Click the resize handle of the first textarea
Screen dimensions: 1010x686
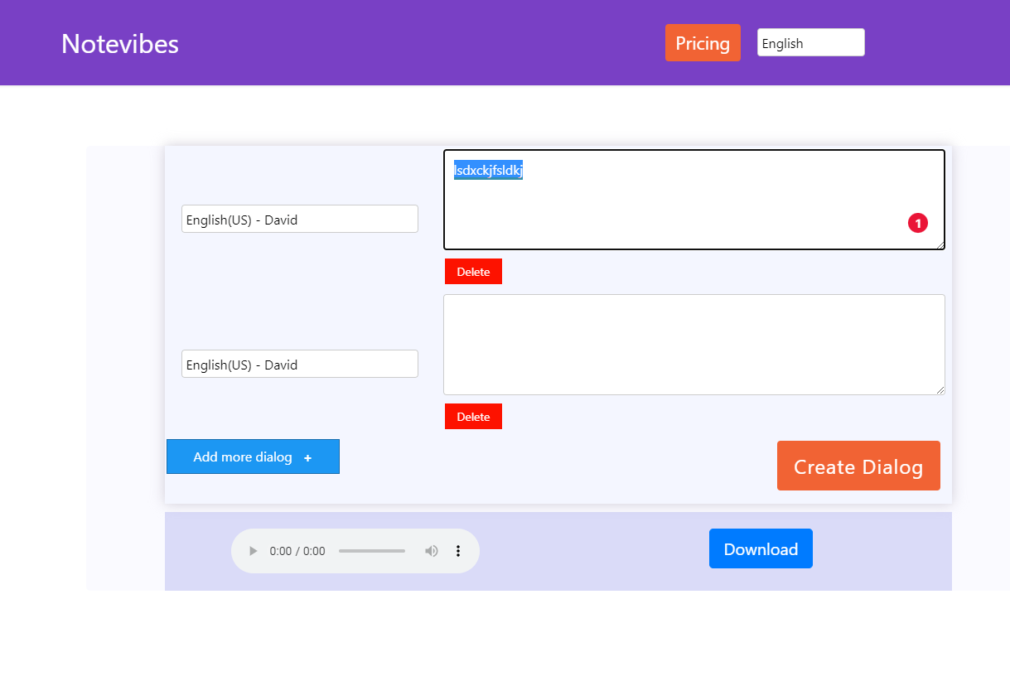(x=940, y=244)
